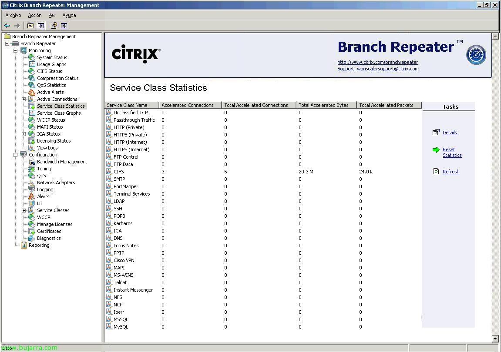Sort by Total Accelerated Connections column header
The width and height of the screenshot is (501, 352).
click(x=259, y=105)
